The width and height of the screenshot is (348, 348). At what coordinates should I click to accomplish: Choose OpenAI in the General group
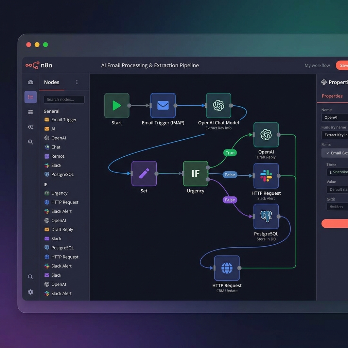[x=55, y=138]
